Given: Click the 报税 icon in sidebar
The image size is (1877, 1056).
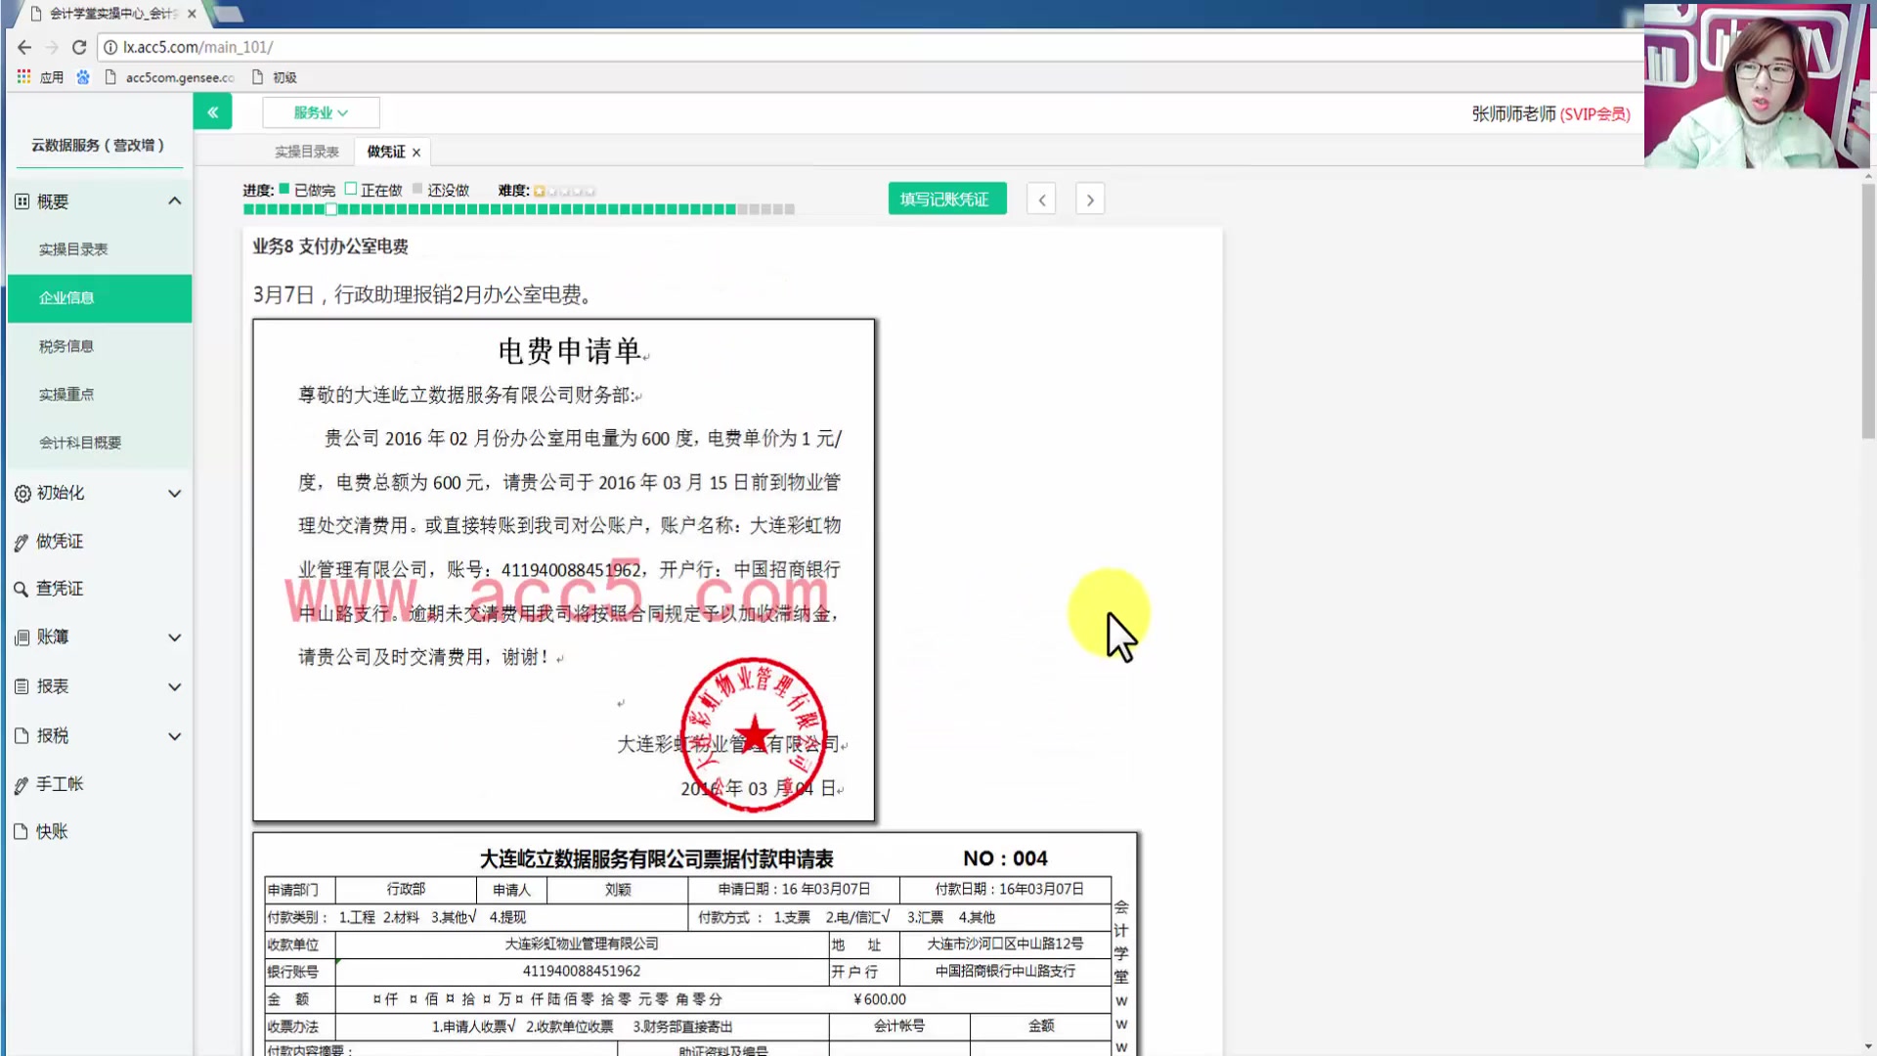Looking at the screenshot, I should [x=21, y=735].
